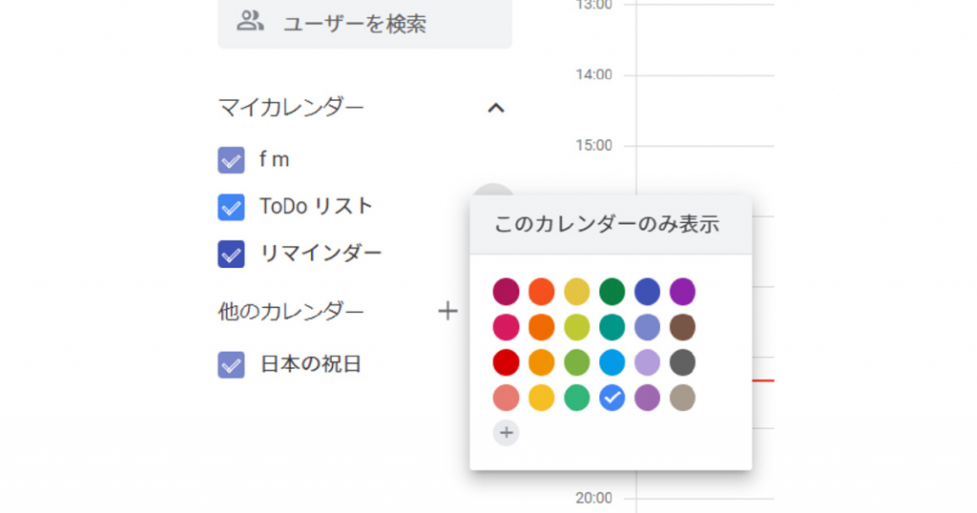Pick the vivid purple swatch in the top row
This screenshot has width=977, height=513.
click(x=683, y=292)
